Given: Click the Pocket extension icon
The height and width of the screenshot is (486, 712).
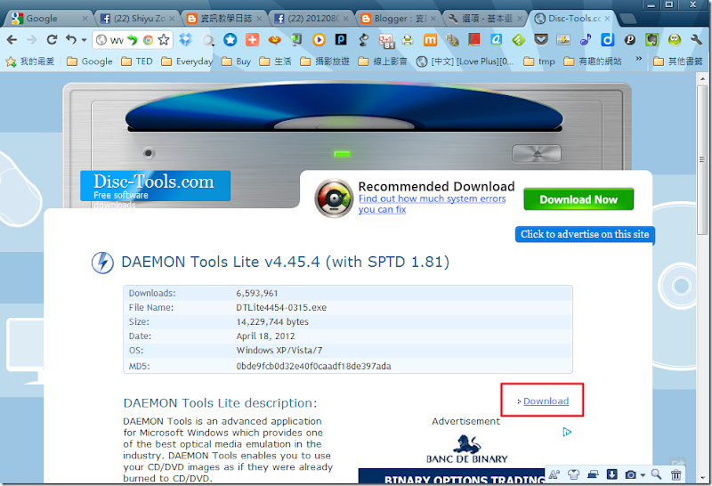Looking at the screenshot, I should click(x=541, y=40).
